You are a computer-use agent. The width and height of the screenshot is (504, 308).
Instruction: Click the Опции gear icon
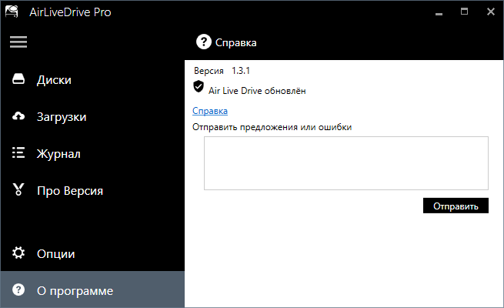18,253
